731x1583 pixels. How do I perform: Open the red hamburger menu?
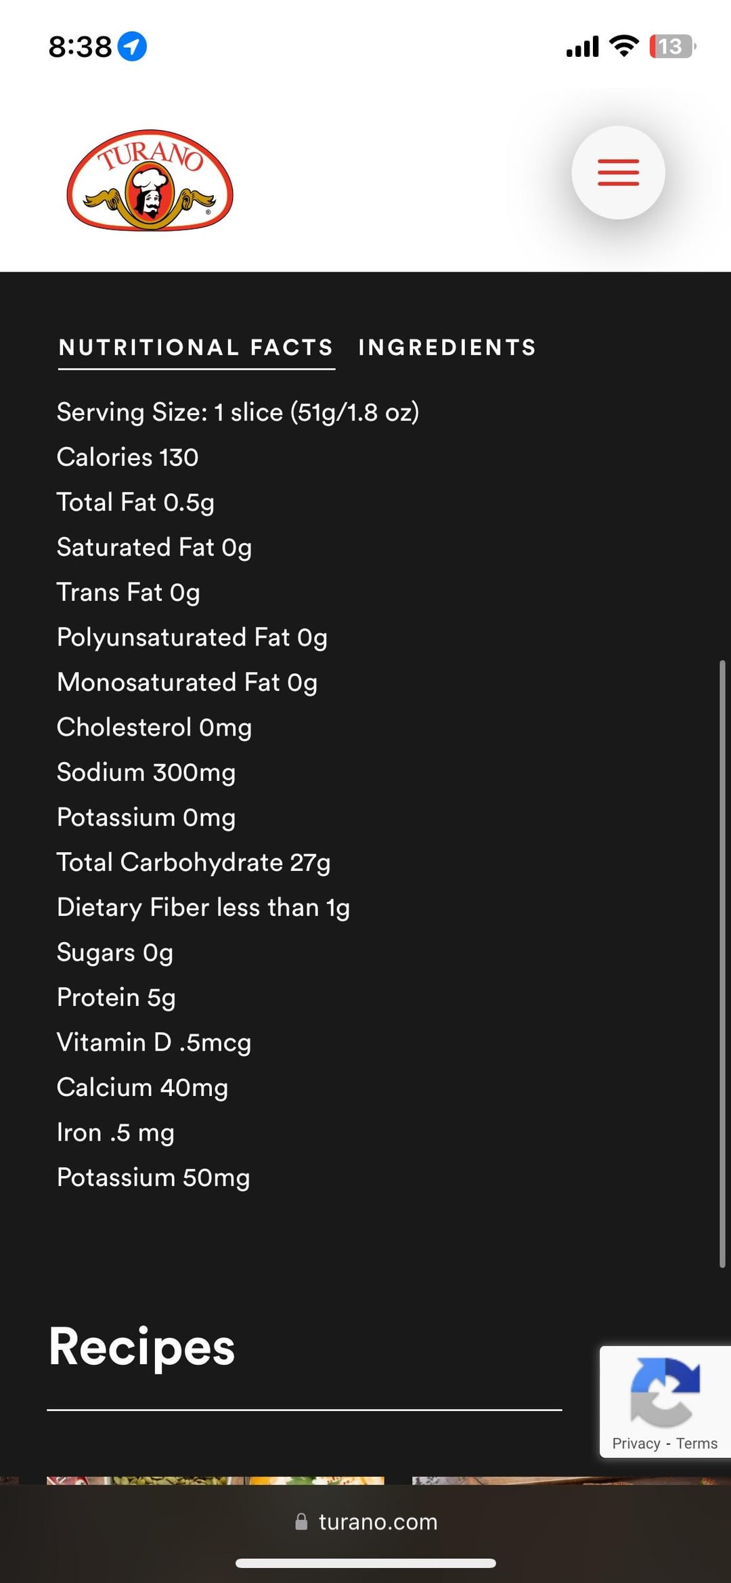click(x=618, y=173)
